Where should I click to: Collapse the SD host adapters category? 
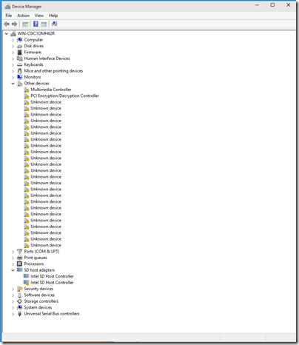13,270
